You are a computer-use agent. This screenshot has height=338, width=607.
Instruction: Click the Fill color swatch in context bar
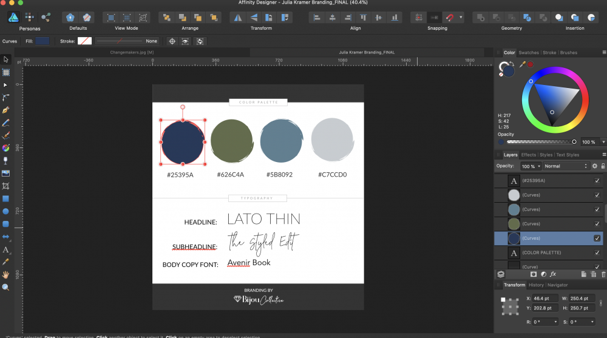point(42,41)
